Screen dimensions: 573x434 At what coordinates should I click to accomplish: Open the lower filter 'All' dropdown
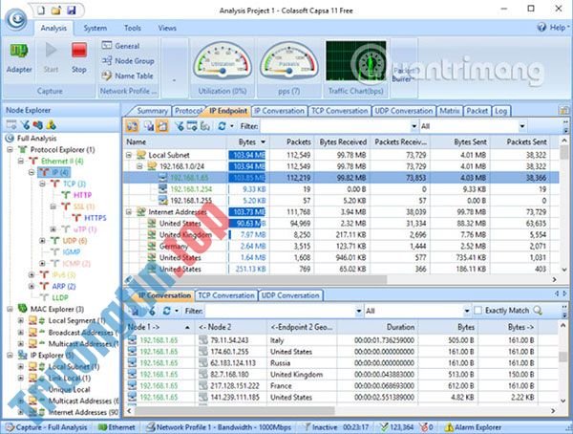(x=465, y=311)
